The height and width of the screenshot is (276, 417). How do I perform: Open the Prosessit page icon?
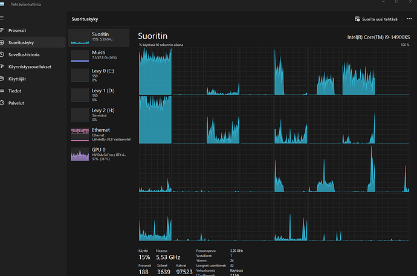pyautogui.click(x=2, y=30)
